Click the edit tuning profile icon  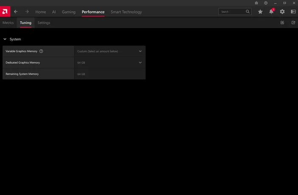coord(282,23)
